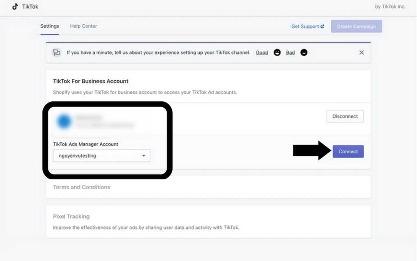Click the smiling face icon
This screenshot has width=417, height=261.
point(277,53)
